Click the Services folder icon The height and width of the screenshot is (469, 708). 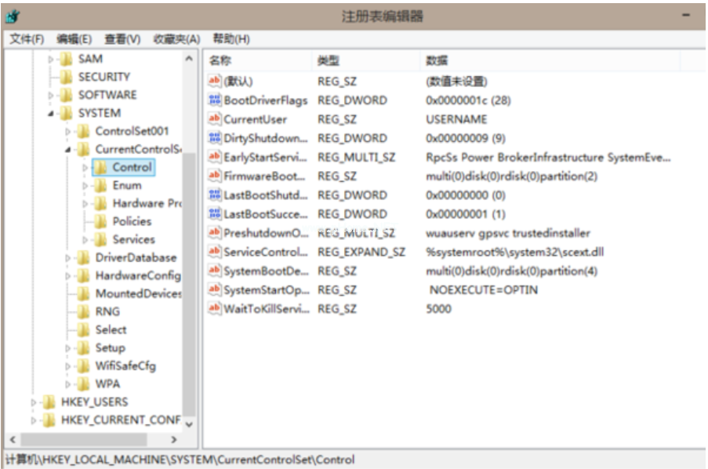click(x=100, y=240)
